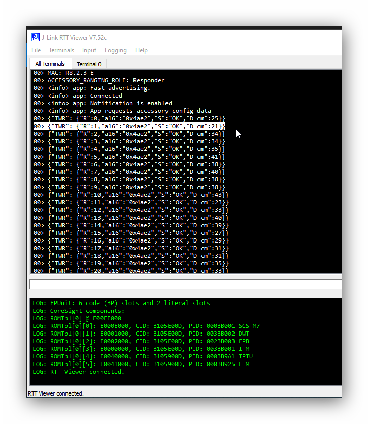Image resolution: width=368 pixels, height=424 pixels.
Task: Open the Terminals menu
Action: (x=61, y=50)
